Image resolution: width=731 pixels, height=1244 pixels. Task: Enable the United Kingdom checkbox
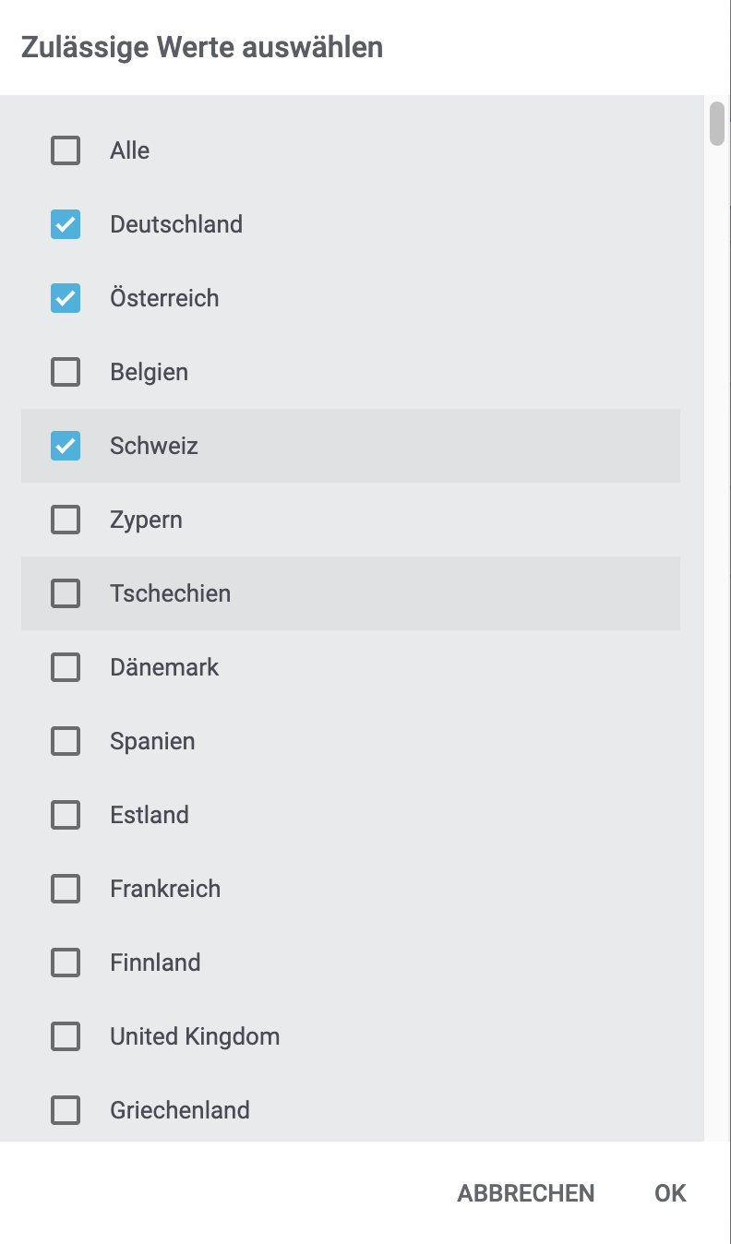point(66,1036)
